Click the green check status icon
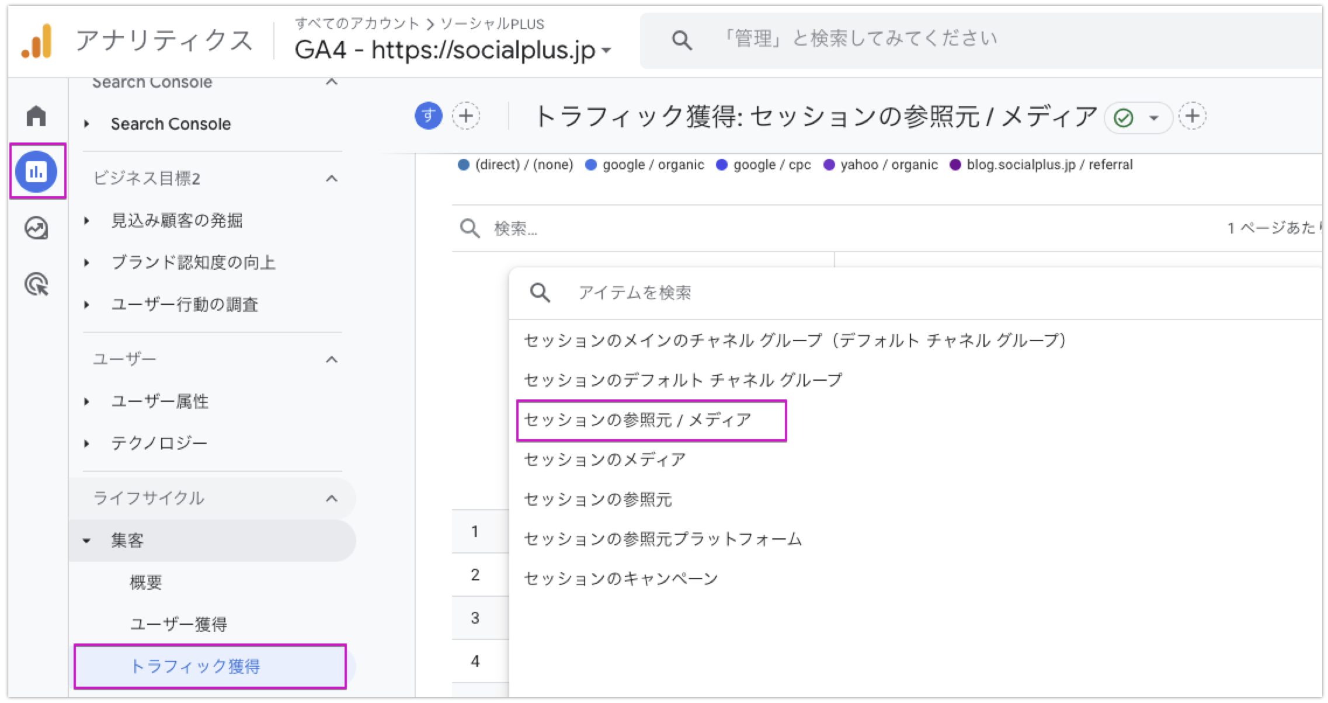Screen dimensions: 1328x703 point(1124,118)
